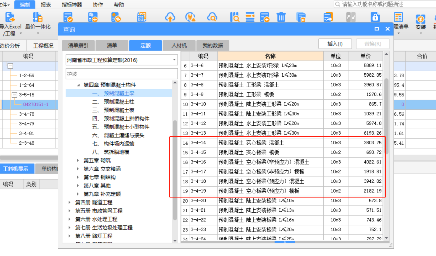The width and height of the screenshot is (436, 256).
Task: Expand the 第六章 立交箱涵 node
Action: (x=78, y=169)
